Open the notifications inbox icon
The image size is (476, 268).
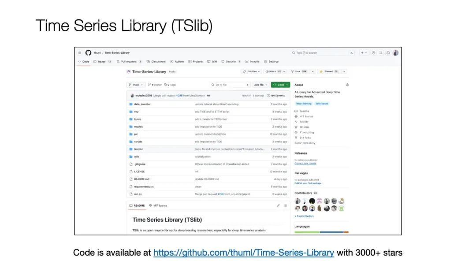point(388,52)
